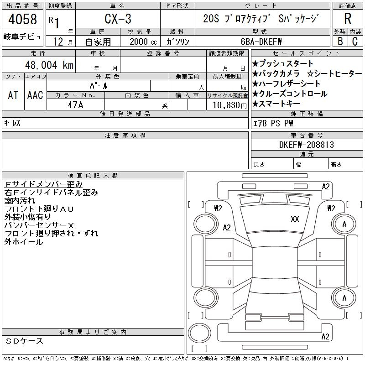Click the XX mark on the hood
The image size is (365, 365).
(x=295, y=219)
